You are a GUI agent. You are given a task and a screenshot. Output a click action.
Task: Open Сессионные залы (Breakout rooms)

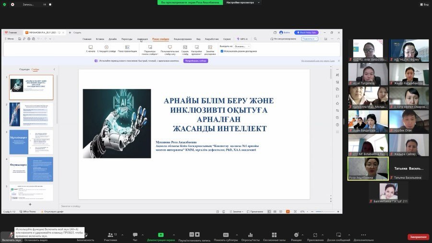[x=274, y=235]
